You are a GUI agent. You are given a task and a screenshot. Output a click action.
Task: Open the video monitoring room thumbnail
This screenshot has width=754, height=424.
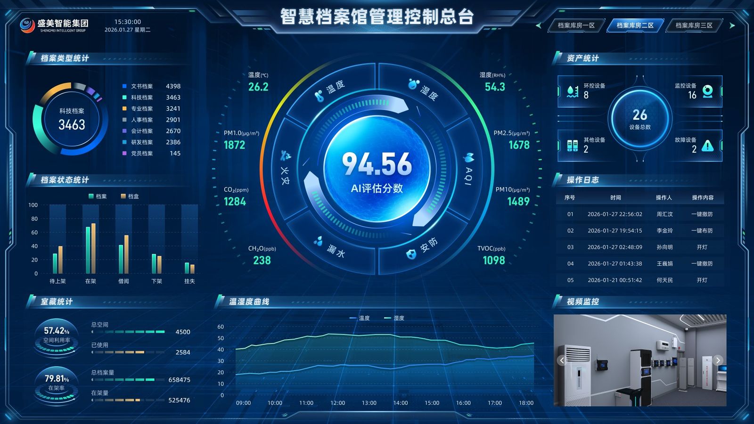640,360
